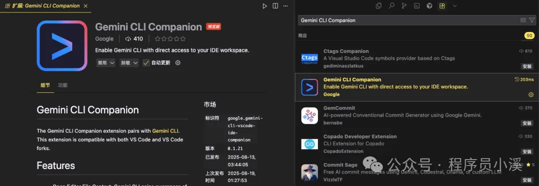Open the extension search filter funnel
Image resolution: width=539 pixels, height=186 pixels.
click(532, 20)
